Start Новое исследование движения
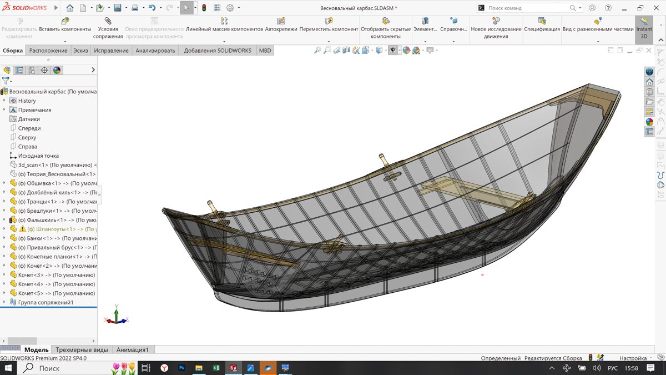Screen dimensions: 666x375 point(496,21)
